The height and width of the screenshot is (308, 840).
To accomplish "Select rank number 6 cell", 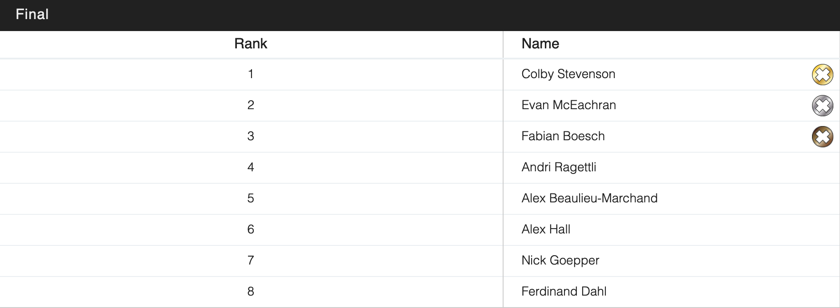I will point(251,229).
